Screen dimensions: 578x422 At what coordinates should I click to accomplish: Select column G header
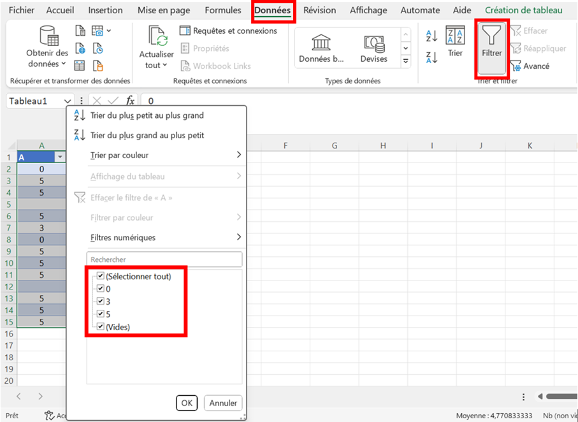pyautogui.click(x=334, y=146)
